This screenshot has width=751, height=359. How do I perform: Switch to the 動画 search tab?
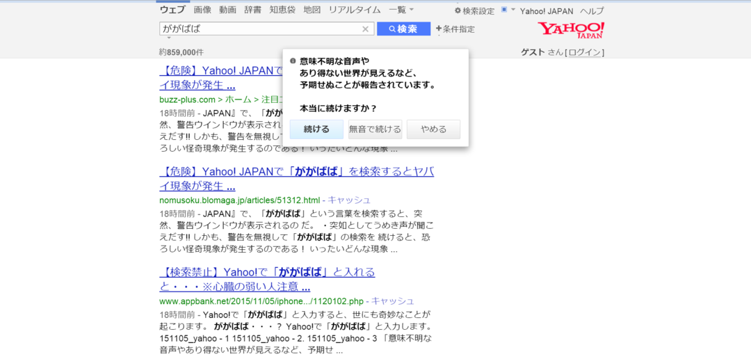(x=227, y=10)
